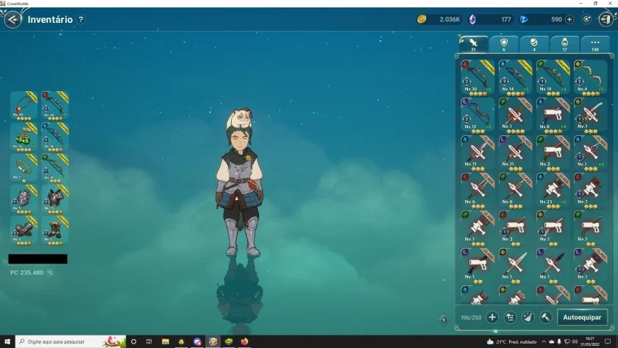
Task: Open the armor shield tab showing 6
Action: [x=503, y=44]
